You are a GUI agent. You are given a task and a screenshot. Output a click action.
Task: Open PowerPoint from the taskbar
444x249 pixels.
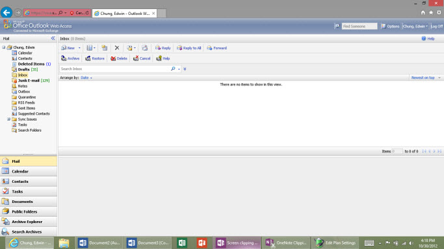202,243
